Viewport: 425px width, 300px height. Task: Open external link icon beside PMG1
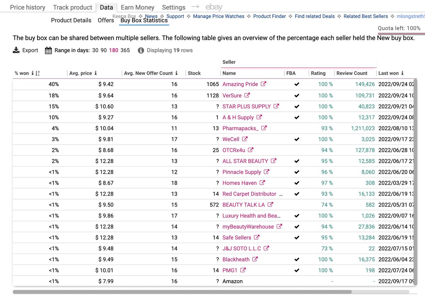(243, 270)
